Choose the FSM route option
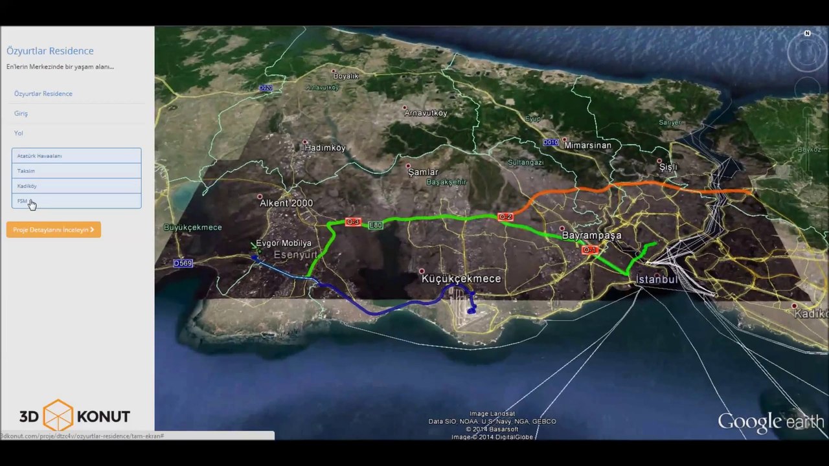Image resolution: width=829 pixels, height=466 pixels. [x=76, y=201]
